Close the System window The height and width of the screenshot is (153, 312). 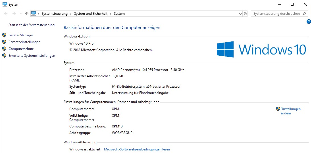pyautogui.click(x=305, y=4)
